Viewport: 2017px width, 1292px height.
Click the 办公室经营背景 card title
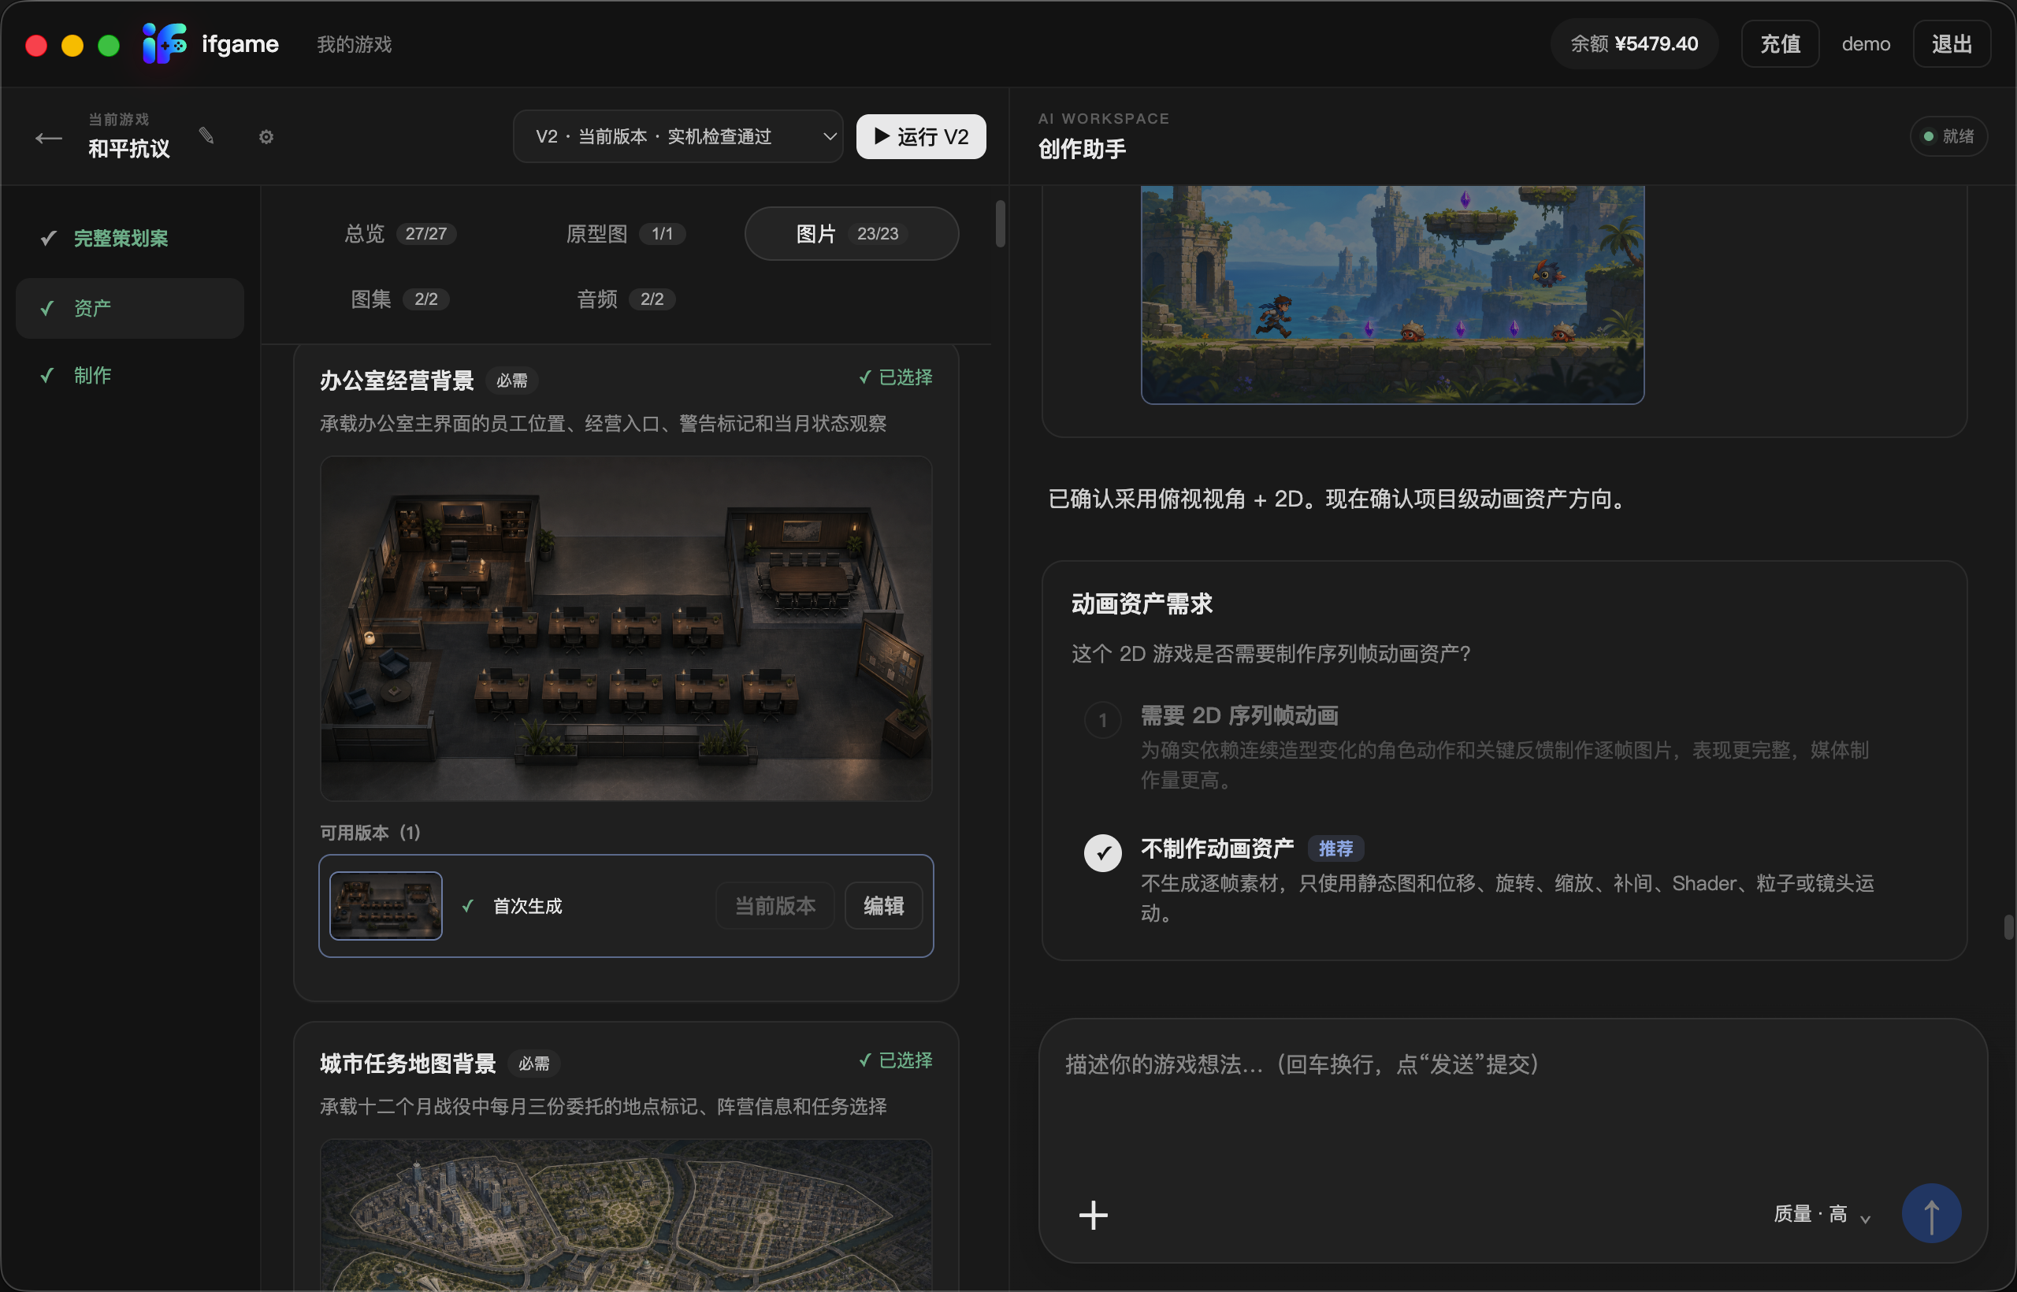coord(396,381)
